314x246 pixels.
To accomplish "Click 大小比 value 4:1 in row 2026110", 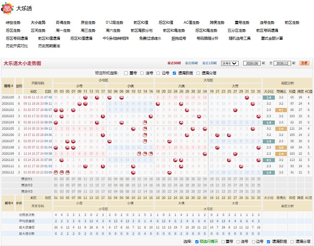I will tap(269, 160).
